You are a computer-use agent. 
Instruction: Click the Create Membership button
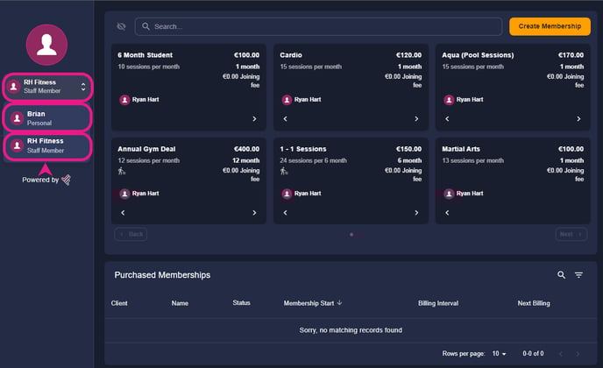pos(550,26)
